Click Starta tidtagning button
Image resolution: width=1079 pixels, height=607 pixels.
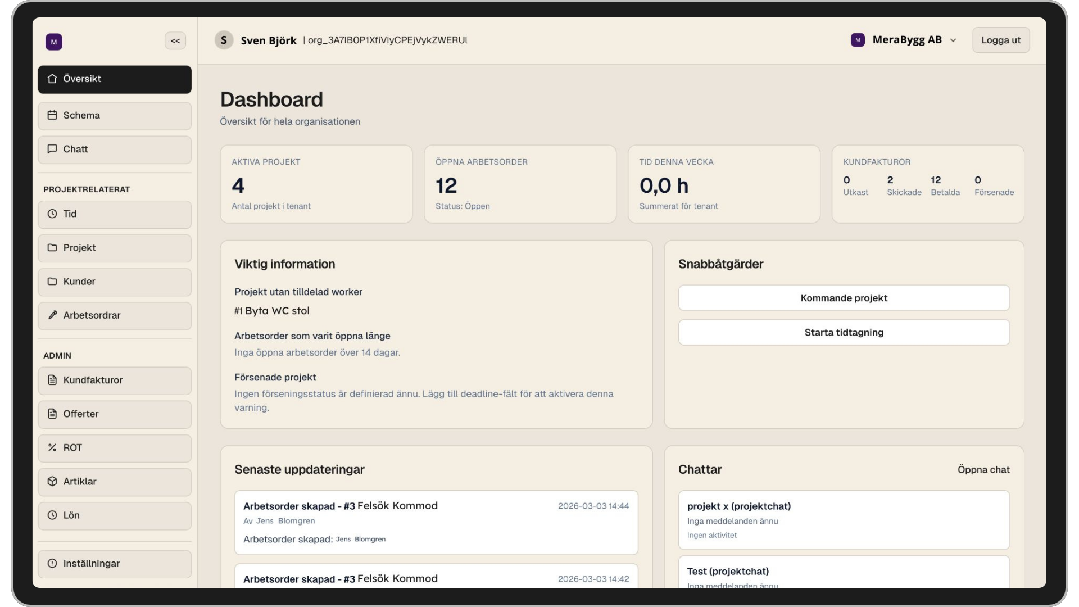(x=844, y=332)
